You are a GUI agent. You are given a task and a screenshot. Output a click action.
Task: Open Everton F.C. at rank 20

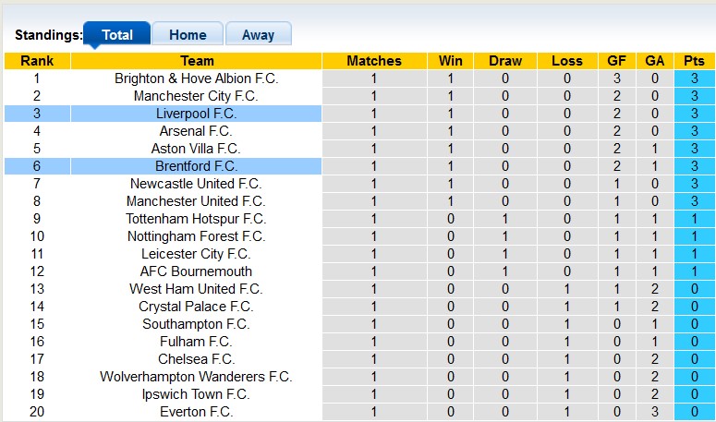pos(196,412)
